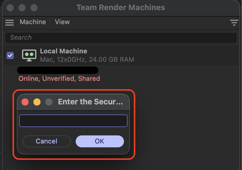Minimize the Team Render Machines window
Image resolution: width=242 pixels, height=170 pixels.
pos(22,7)
